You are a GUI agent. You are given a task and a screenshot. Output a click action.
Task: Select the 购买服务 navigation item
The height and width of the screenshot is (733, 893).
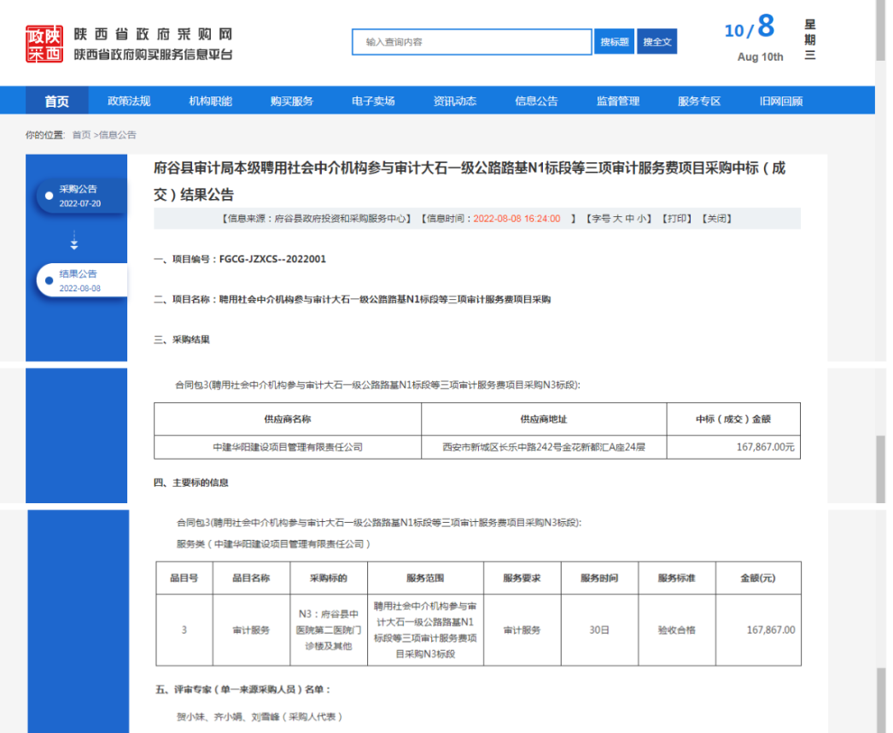292,101
